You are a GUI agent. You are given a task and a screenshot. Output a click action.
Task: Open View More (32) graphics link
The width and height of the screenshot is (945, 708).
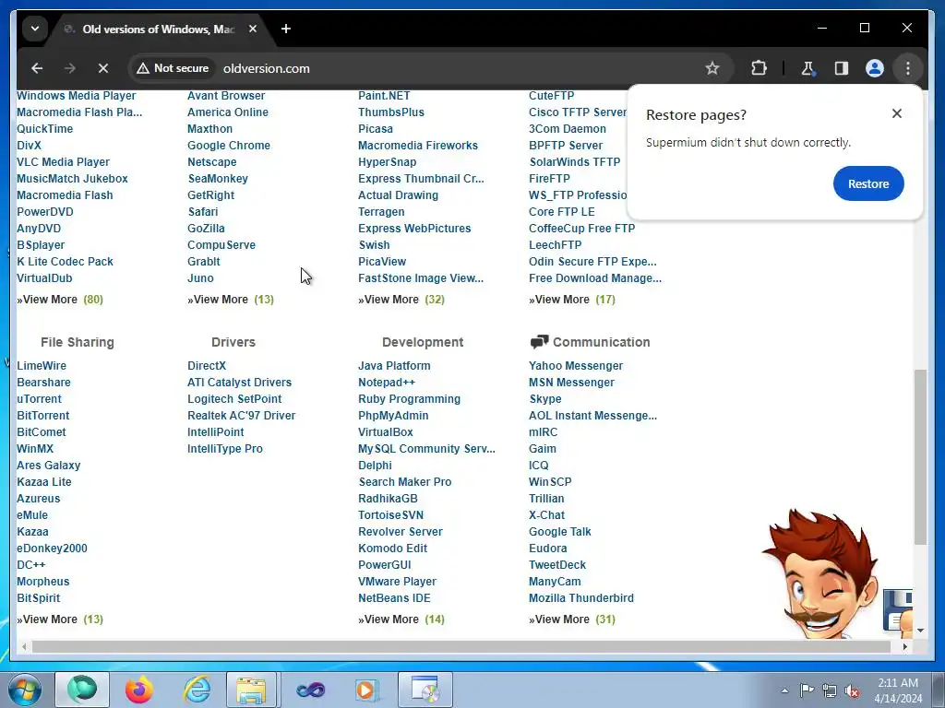[x=401, y=300]
